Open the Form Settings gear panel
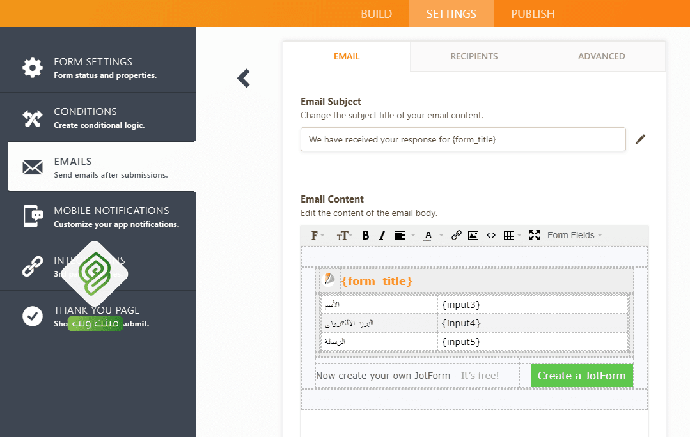This screenshot has height=437, width=690. point(33,68)
